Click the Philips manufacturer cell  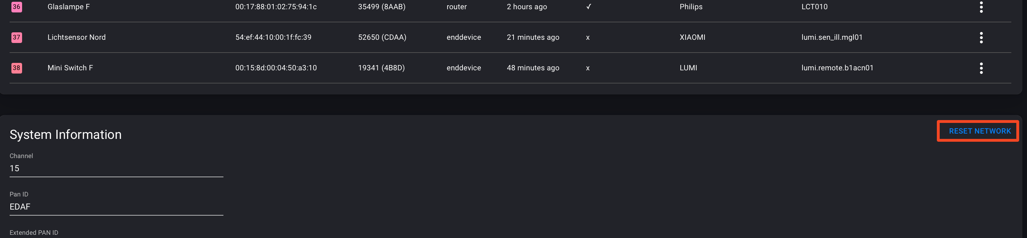pyautogui.click(x=691, y=7)
